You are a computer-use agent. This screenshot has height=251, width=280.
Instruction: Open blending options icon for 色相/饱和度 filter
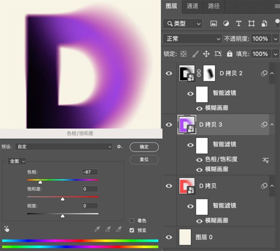(266, 160)
